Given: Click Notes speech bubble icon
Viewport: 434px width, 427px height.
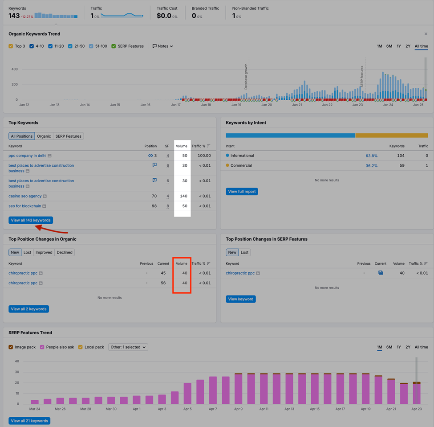Looking at the screenshot, I should click(x=154, y=46).
